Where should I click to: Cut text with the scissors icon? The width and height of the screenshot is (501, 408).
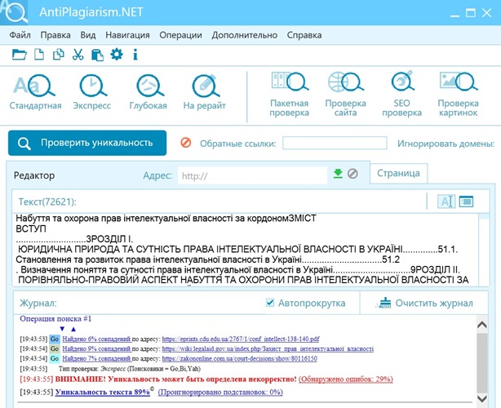(78, 55)
